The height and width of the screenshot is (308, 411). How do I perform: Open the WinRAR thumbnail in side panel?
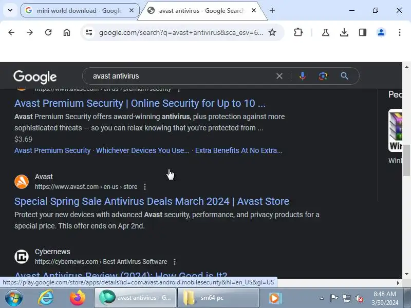[395, 130]
